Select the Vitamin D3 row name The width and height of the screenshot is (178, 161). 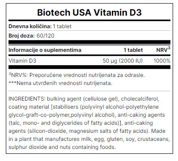22,61
